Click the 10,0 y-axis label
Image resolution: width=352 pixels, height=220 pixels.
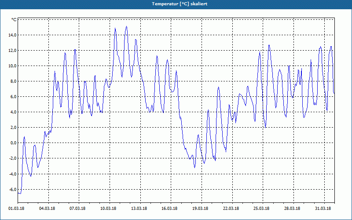pos(12,66)
